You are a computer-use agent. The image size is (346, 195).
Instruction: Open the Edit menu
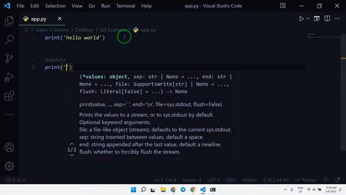35,6
